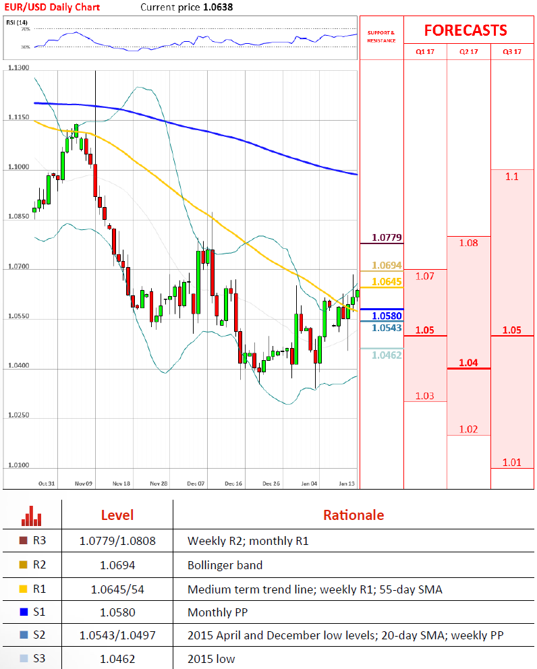Click the 1.0543 support level label
Image resolution: width=537 pixels, height=669 pixels.
387,328
